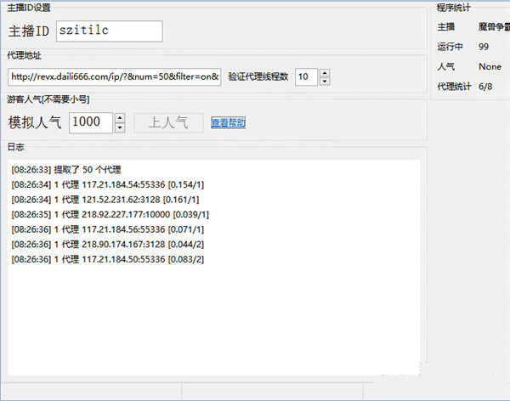Increase the proxy thread count with up arrow
Image resolution: width=510 pixels, height=401 pixels.
325,73
